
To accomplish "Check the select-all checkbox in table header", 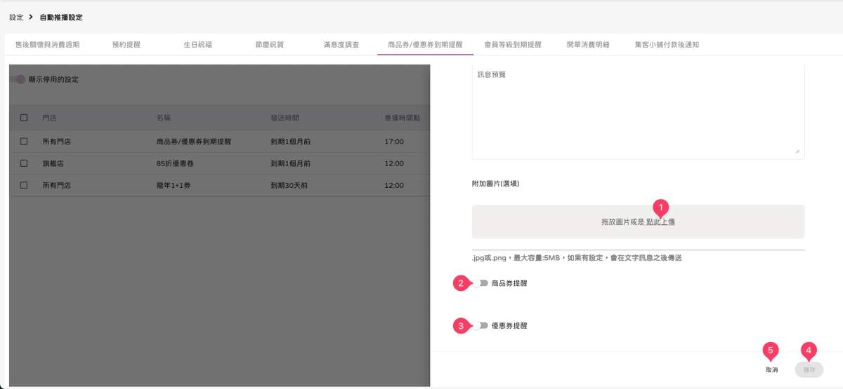I will [24, 118].
